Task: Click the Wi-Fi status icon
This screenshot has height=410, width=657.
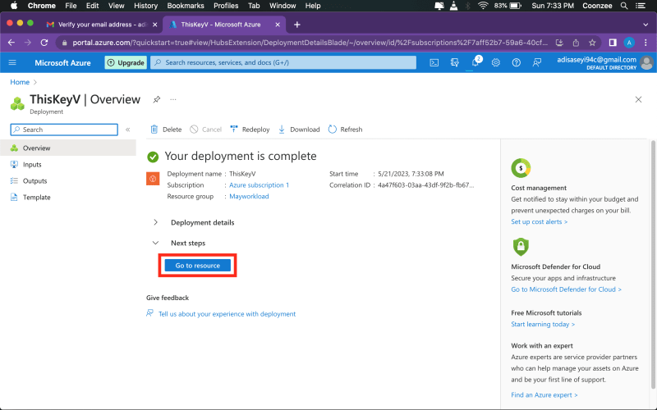Action: pos(483,6)
